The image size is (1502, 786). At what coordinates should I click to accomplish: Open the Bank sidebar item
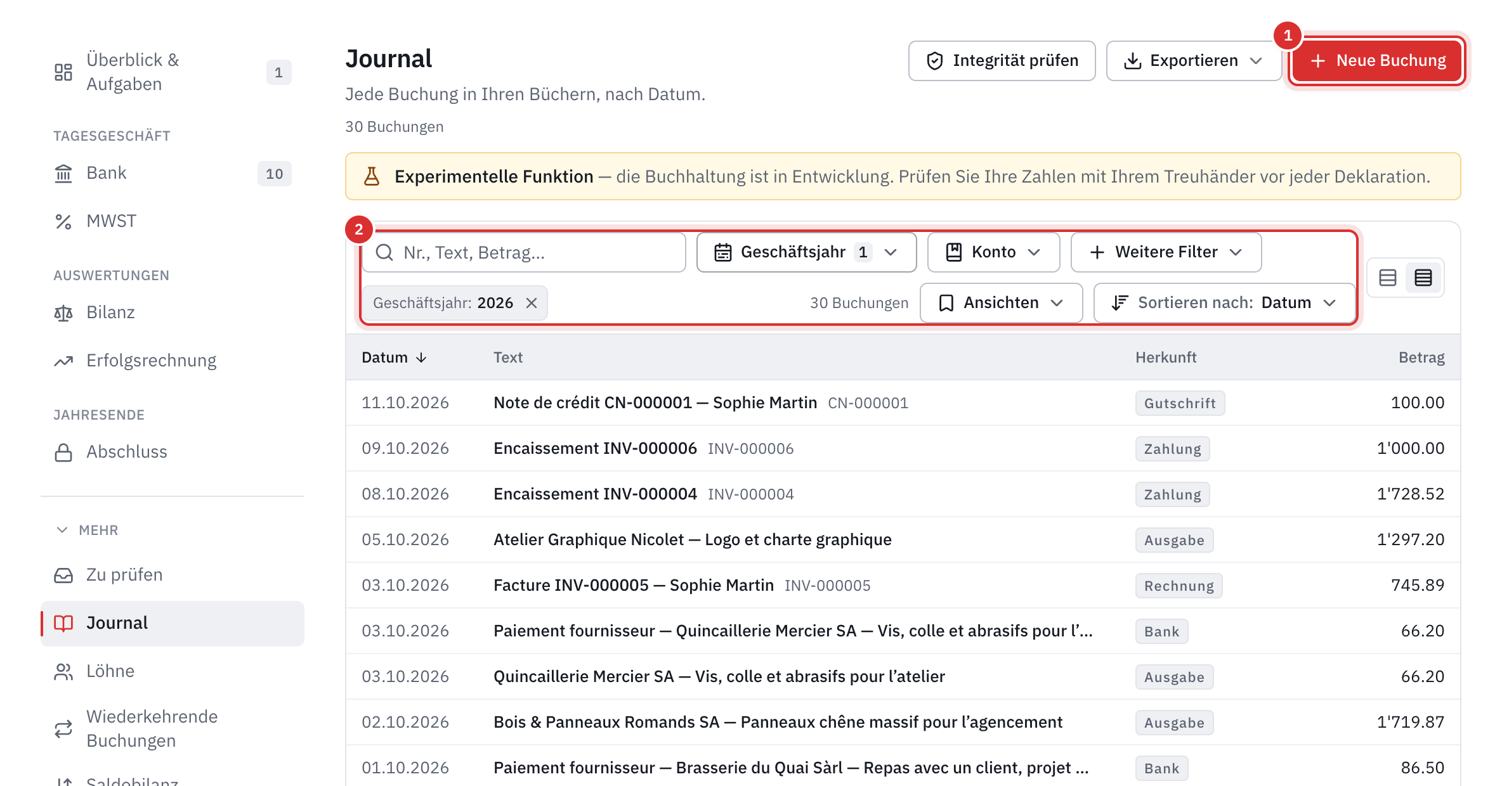173,173
